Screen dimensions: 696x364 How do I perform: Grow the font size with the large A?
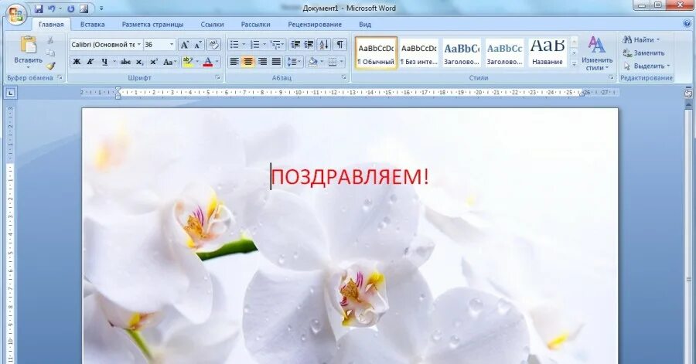coord(184,45)
